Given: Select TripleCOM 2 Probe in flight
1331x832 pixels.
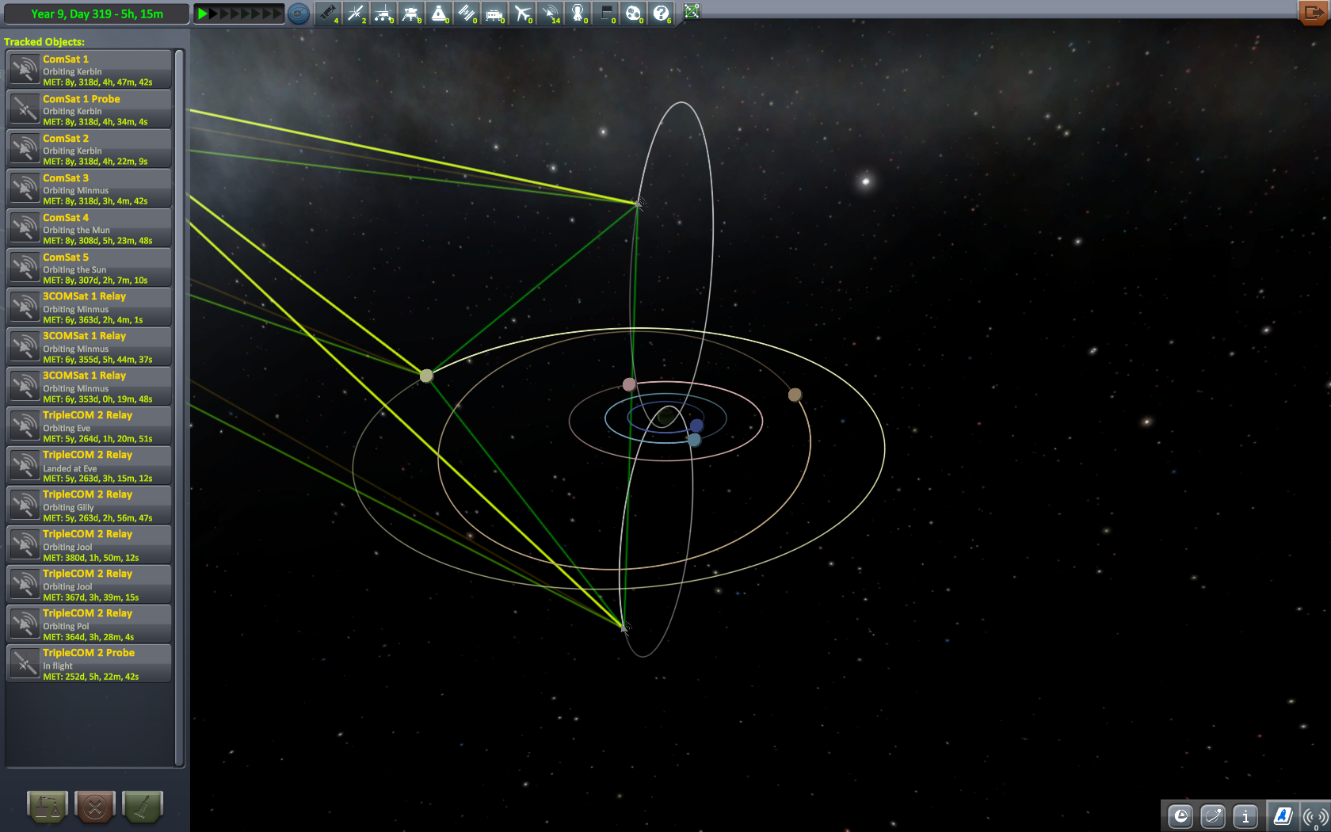Looking at the screenshot, I should point(90,664).
